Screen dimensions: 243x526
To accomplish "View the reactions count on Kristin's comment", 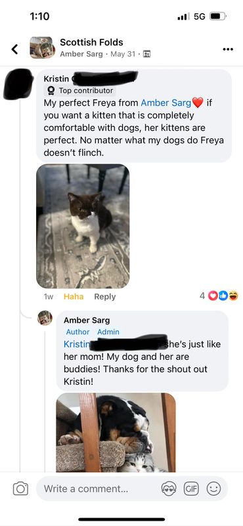I will (219, 296).
